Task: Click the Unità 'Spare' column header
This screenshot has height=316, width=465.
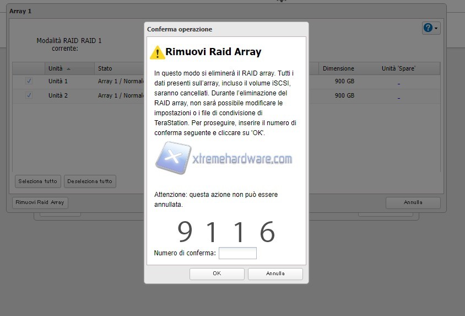Action: (398, 69)
